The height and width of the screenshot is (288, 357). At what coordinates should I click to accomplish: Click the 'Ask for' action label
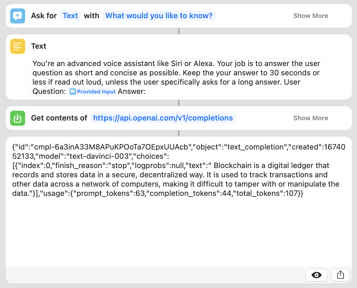pos(44,16)
